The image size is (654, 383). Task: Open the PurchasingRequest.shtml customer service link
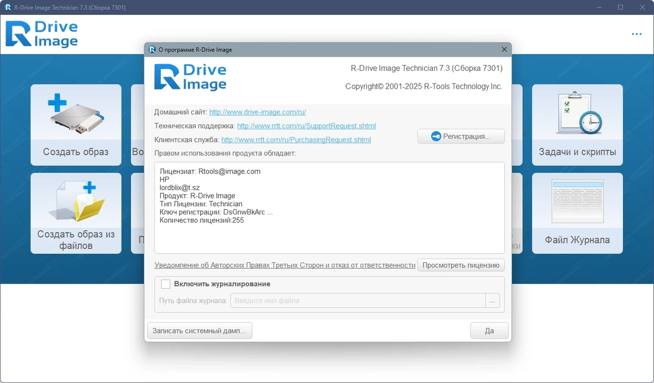[x=296, y=140]
